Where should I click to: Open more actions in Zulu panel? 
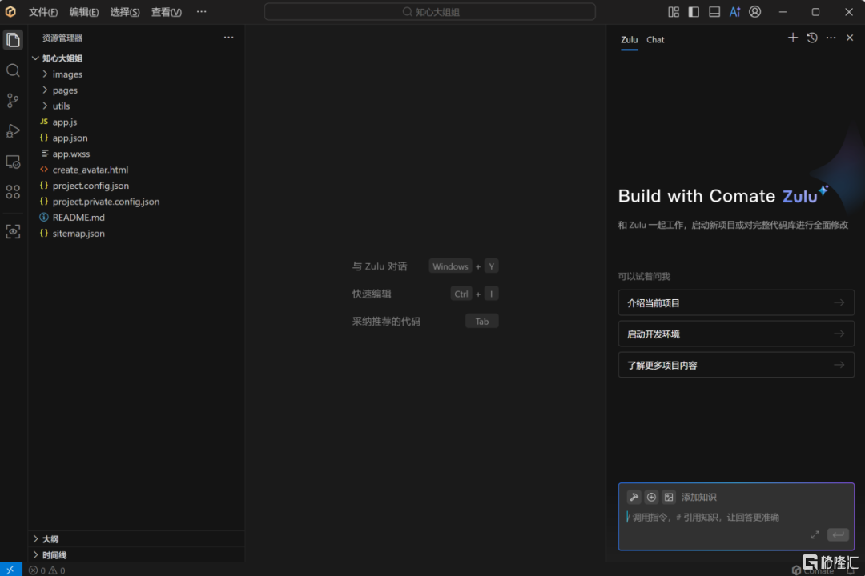point(831,38)
